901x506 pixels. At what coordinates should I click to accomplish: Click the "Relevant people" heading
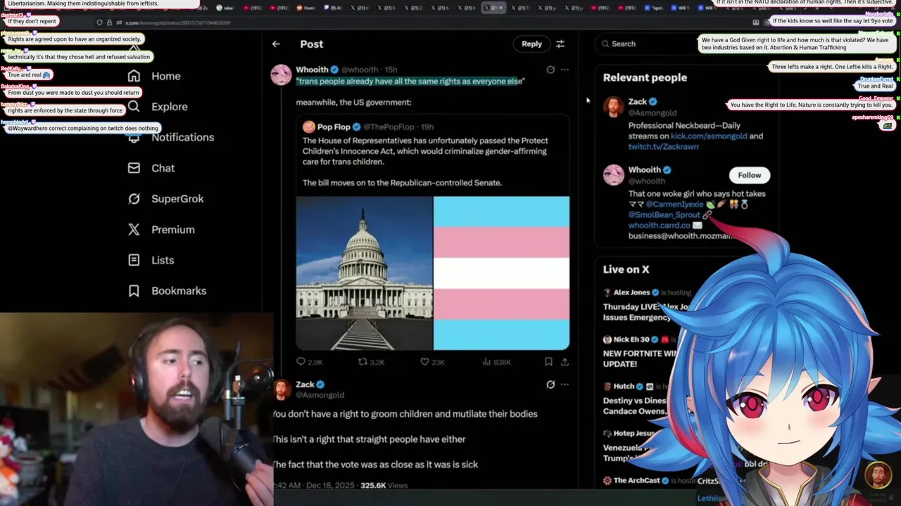[x=645, y=77]
